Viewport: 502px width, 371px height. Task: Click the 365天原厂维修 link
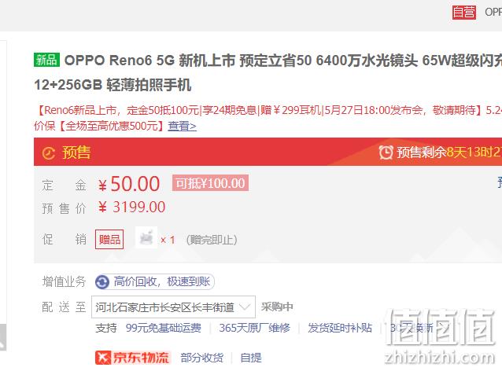254,328
